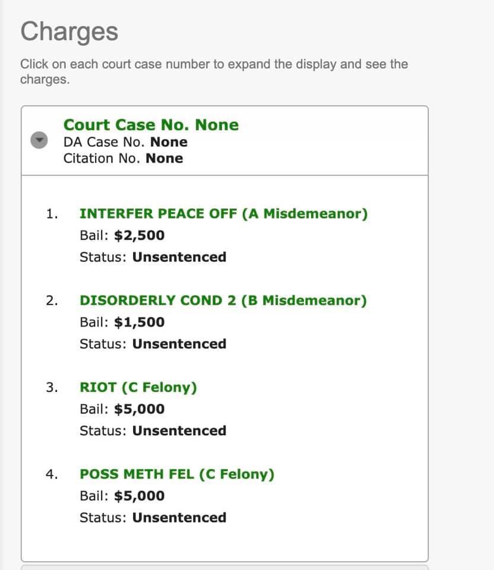Open the POSS METH FEL charge
Image resolution: width=494 pixels, height=570 pixels.
click(176, 474)
